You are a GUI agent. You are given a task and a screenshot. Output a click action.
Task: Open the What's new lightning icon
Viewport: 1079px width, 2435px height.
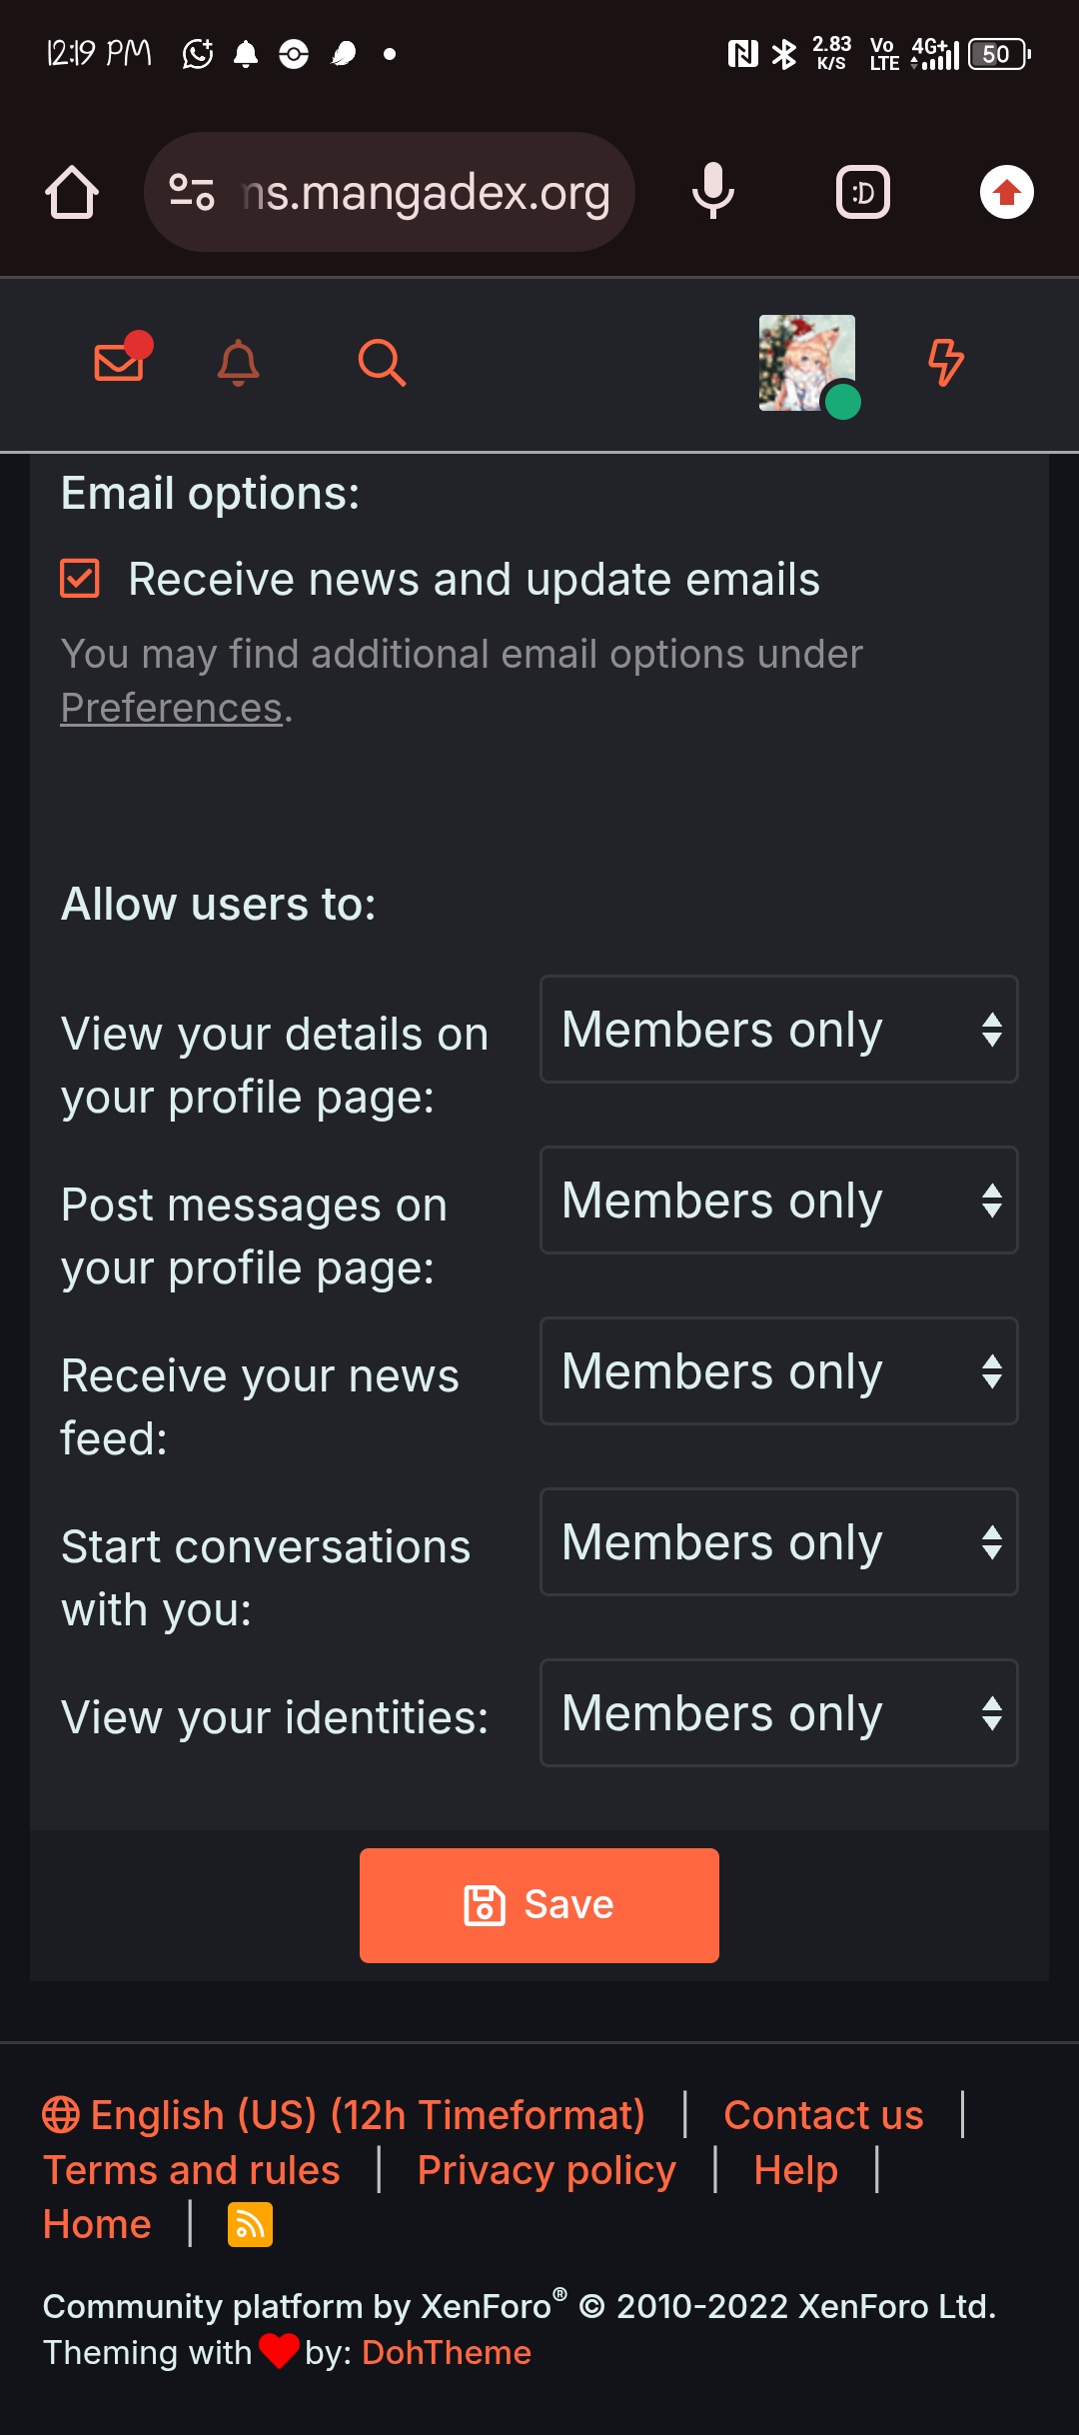945,362
